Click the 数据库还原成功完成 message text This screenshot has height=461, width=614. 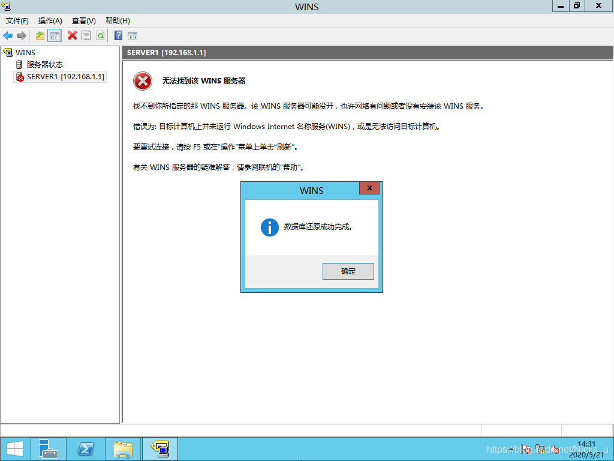point(318,227)
